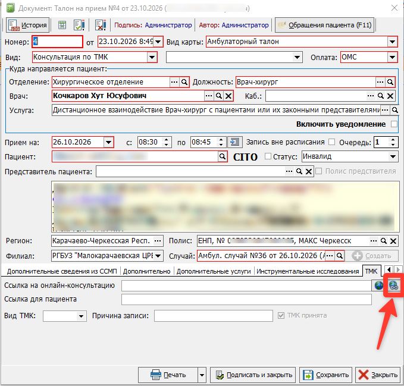This screenshot has height=386, width=404.
Task: Click the Очередь stepper
Action: tap(393, 142)
